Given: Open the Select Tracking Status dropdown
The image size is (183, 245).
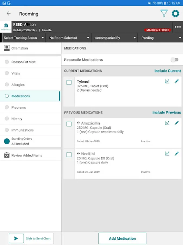Looking at the screenshot, I should 24,38.
